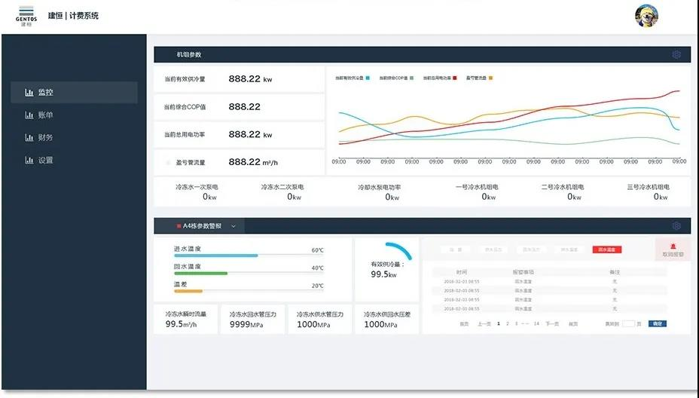Select the 财务 sidebar menu item
The height and width of the screenshot is (398, 699).
(x=45, y=138)
